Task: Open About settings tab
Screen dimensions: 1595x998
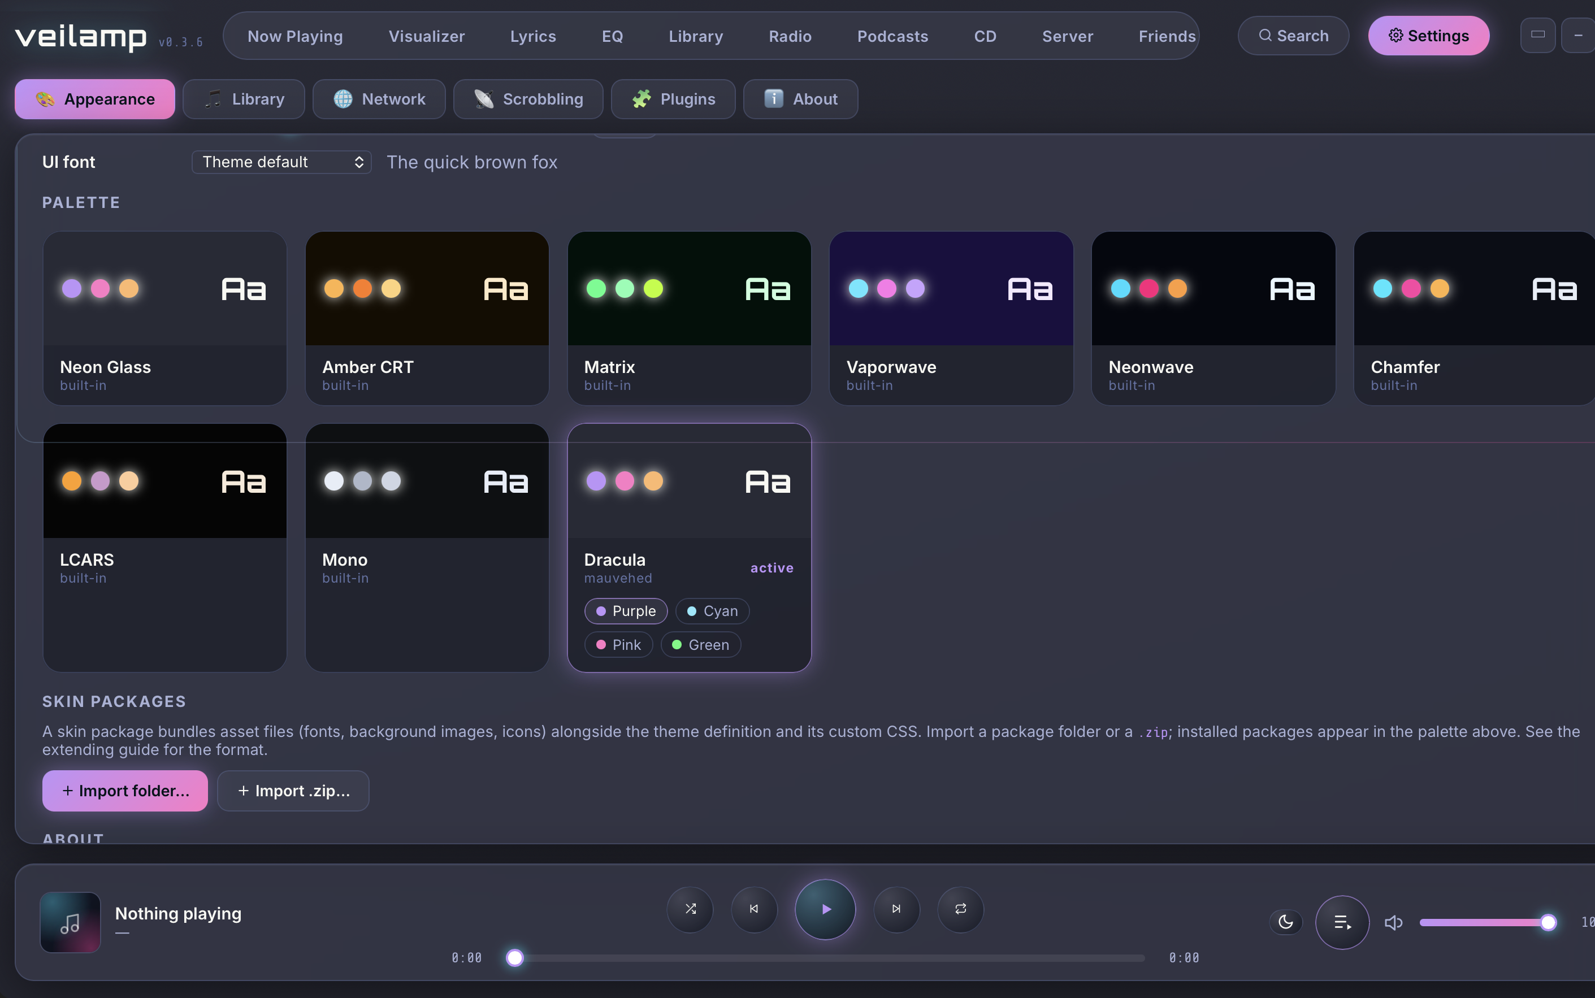Action: (x=801, y=99)
